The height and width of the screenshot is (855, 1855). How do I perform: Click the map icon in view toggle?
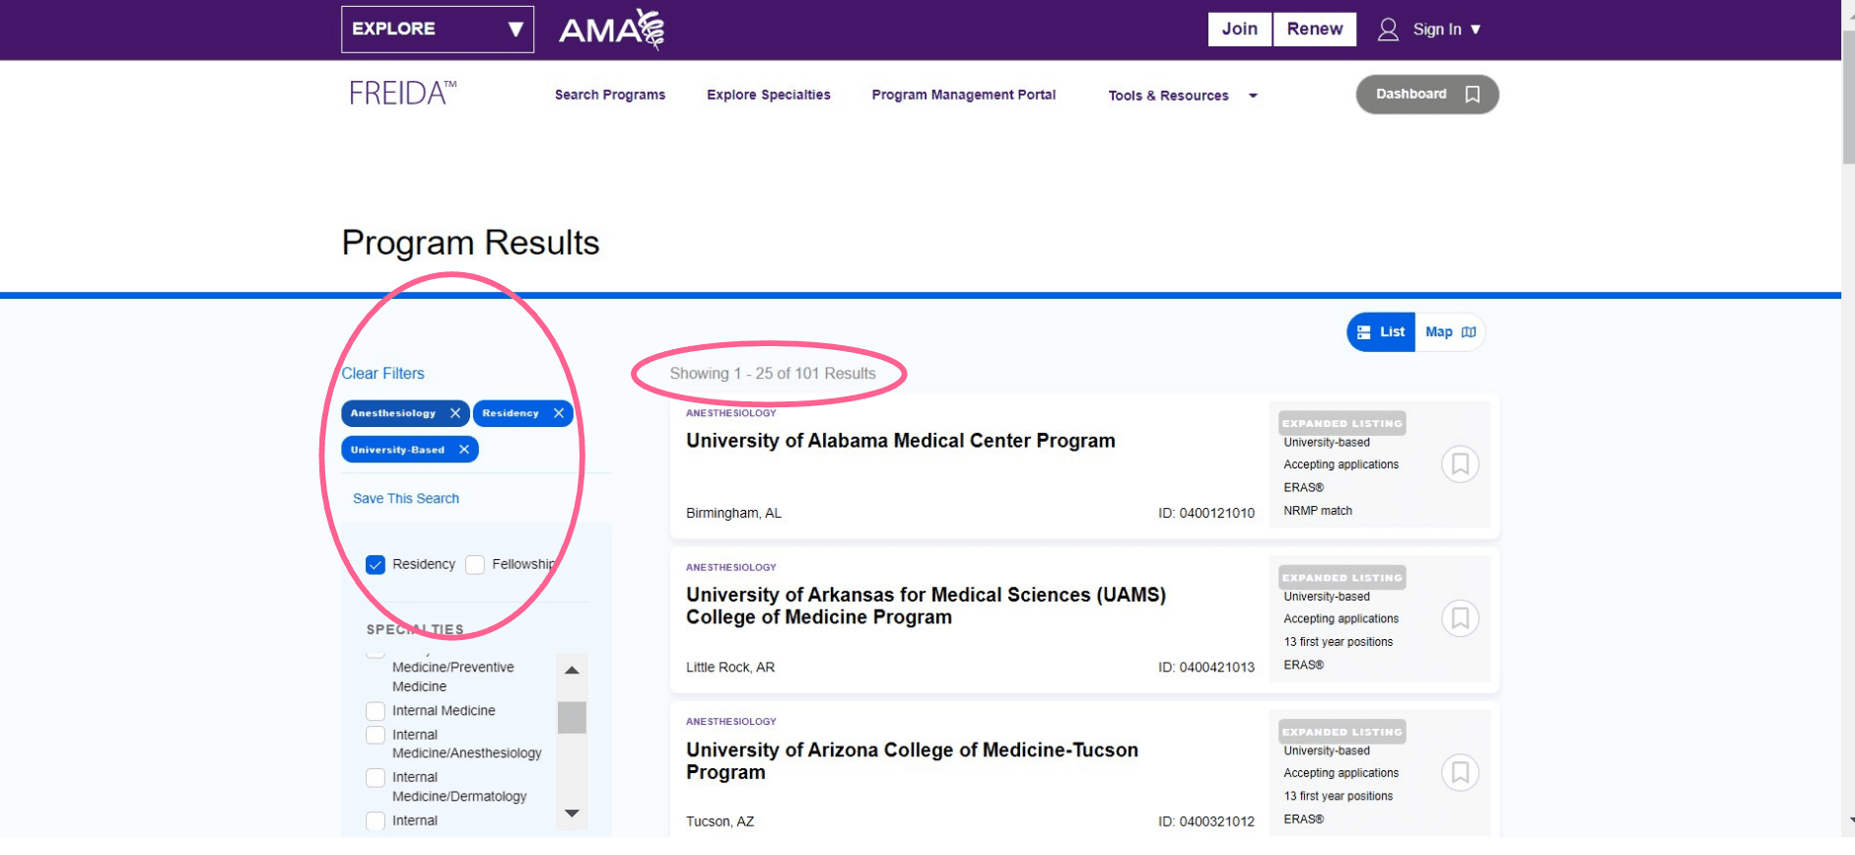tap(1469, 332)
